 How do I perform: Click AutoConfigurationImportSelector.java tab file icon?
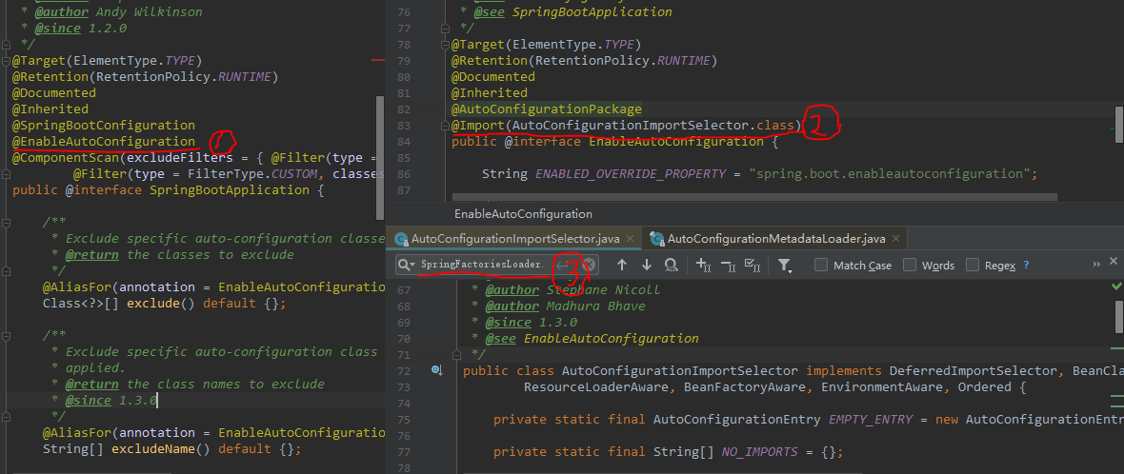pos(401,239)
